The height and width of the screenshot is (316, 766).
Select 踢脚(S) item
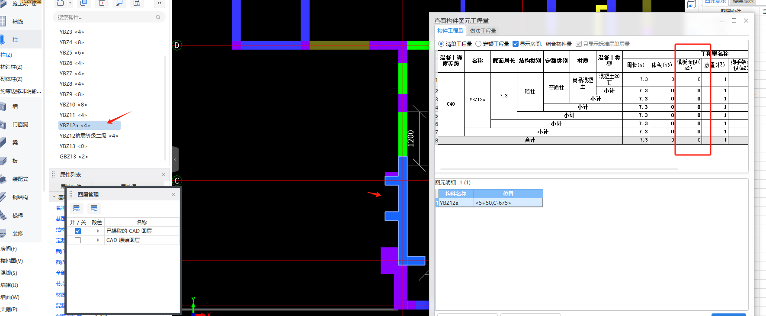click(9, 273)
